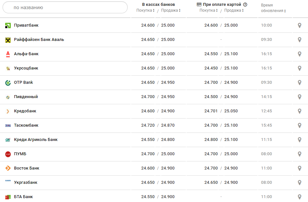The height and width of the screenshot is (202, 308).
Task: Click the Райффайзен Банк Аваль logo
Action: 8,40
